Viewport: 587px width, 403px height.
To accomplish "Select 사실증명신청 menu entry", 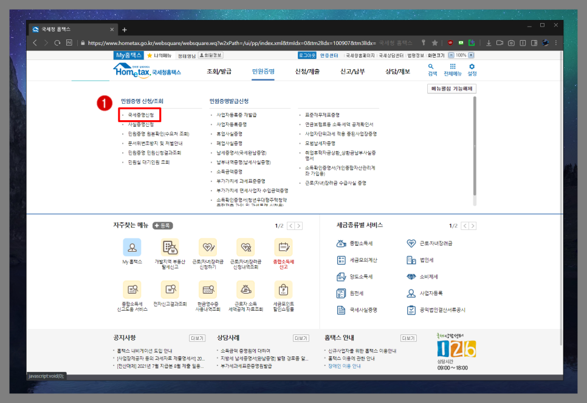I will [x=141, y=124].
